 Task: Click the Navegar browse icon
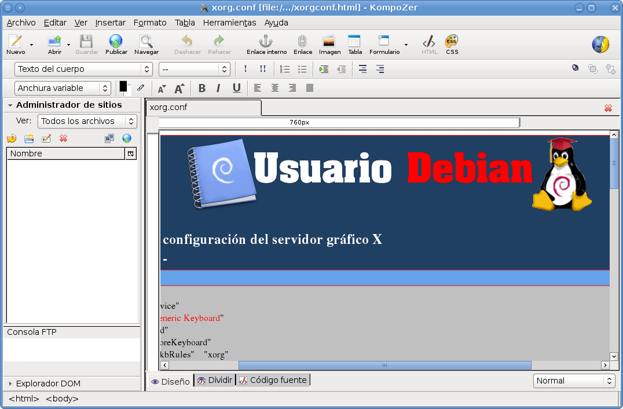point(146,41)
